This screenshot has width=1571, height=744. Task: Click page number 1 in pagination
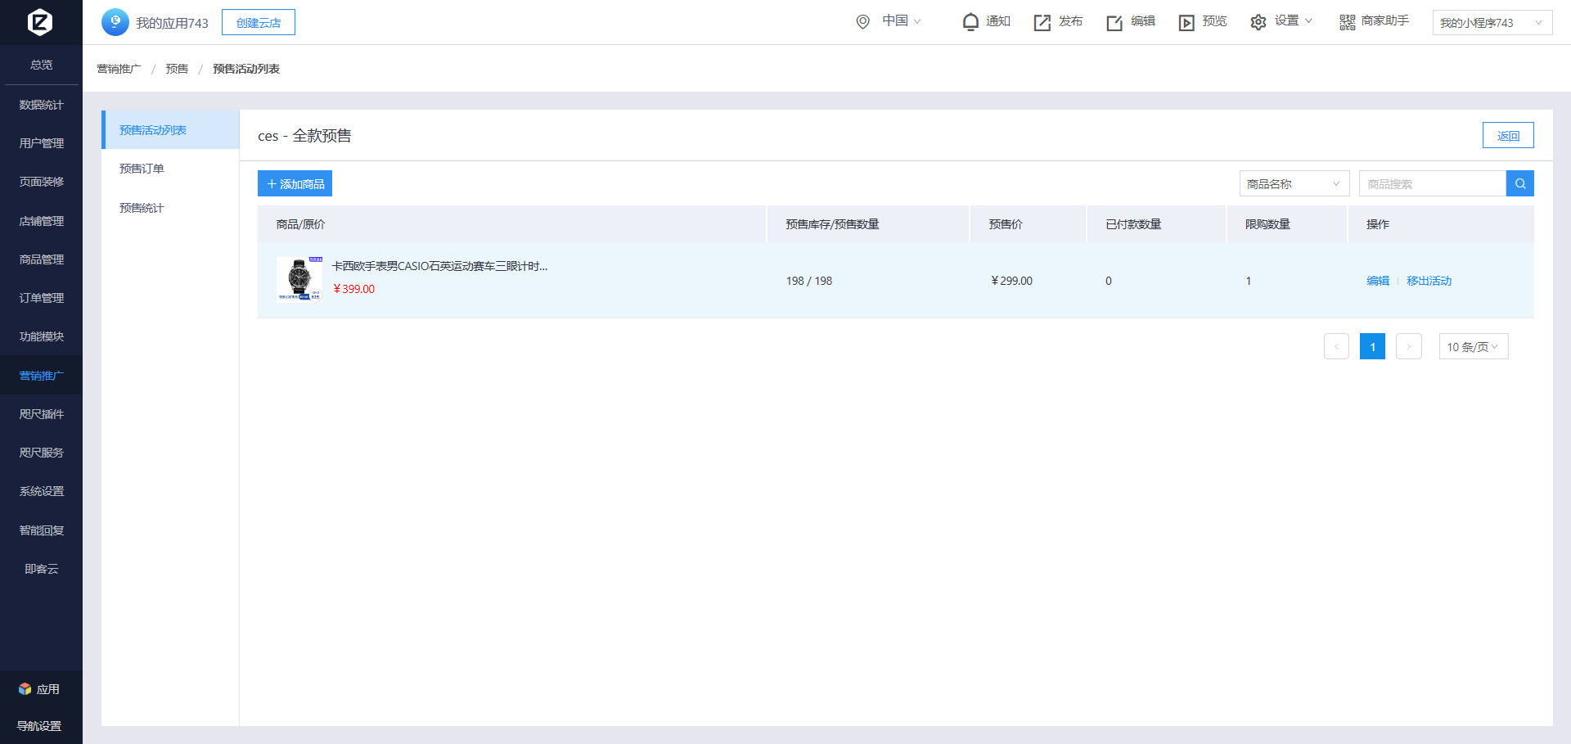pyautogui.click(x=1372, y=346)
